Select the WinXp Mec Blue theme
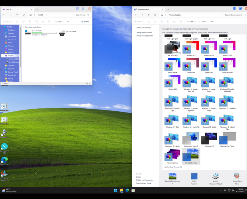Screen dimensions: 247x199 tap(191, 156)
